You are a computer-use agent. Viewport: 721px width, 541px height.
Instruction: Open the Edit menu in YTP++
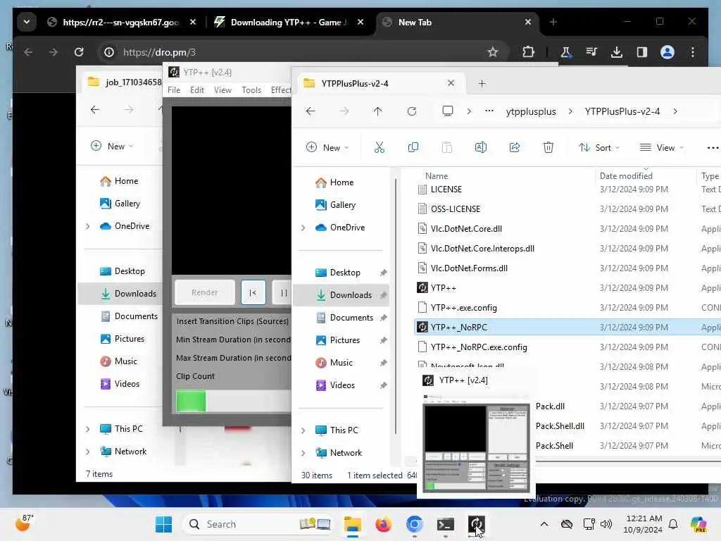tap(197, 89)
